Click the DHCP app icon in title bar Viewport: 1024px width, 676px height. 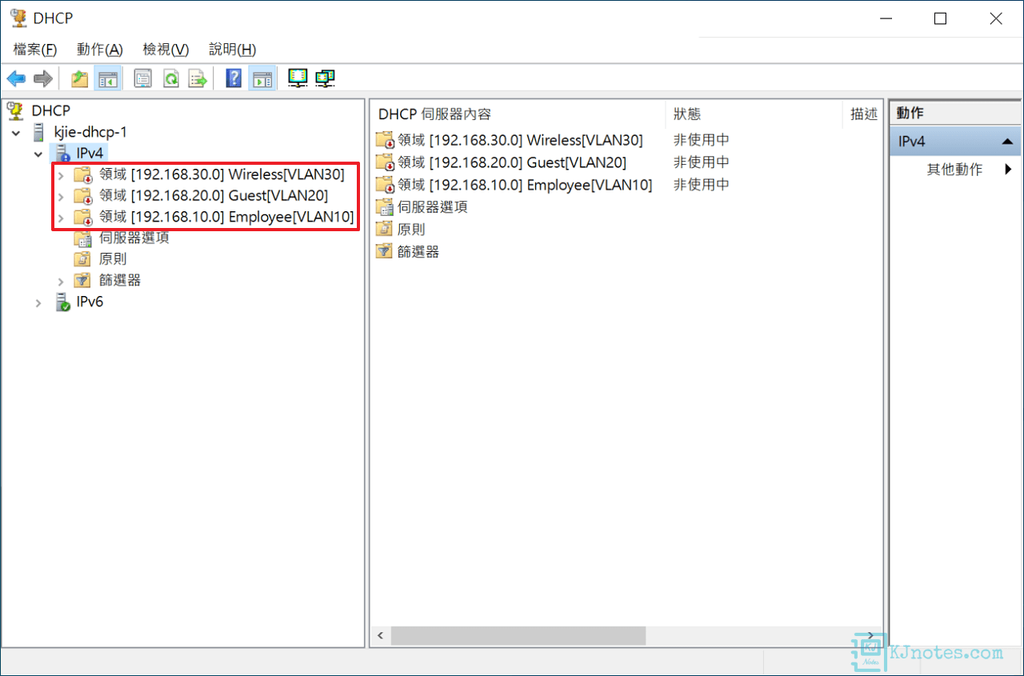click(x=18, y=18)
